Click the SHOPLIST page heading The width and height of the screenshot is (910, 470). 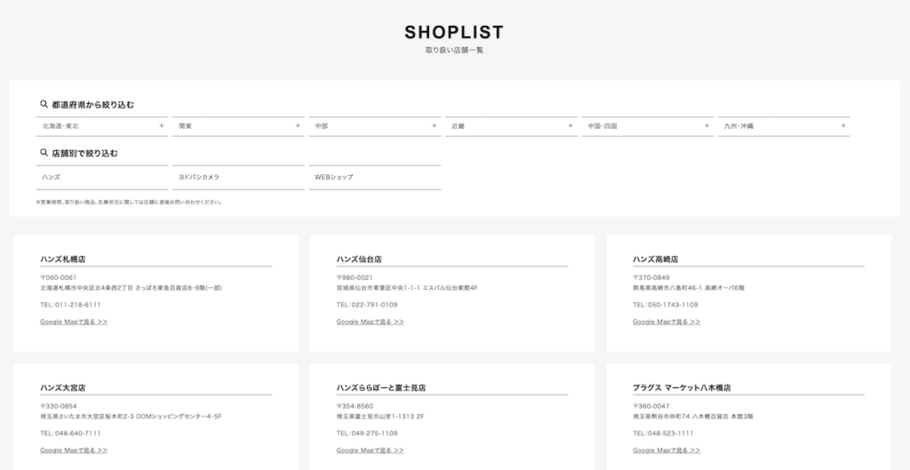point(454,33)
